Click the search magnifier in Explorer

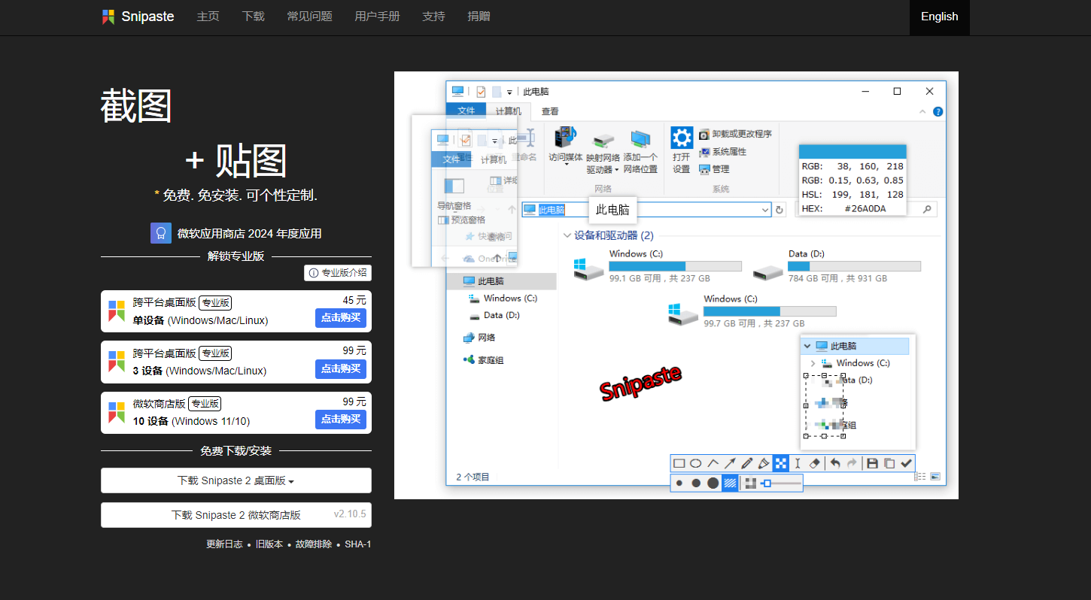pyautogui.click(x=927, y=210)
